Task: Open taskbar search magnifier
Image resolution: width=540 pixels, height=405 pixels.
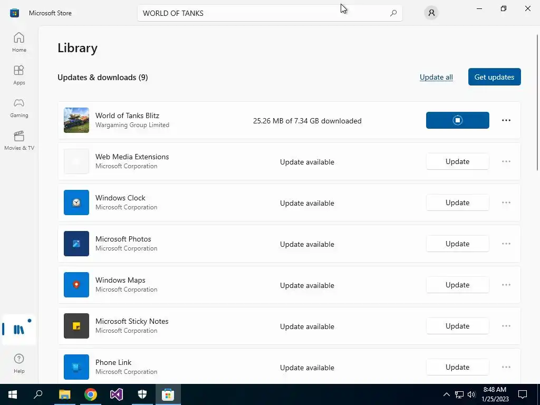Action: 38,394
